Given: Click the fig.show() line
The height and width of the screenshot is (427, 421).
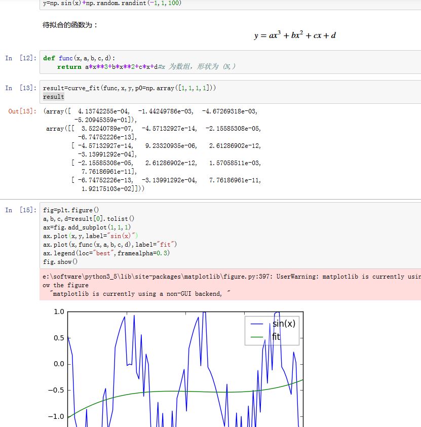Looking at the screenshot, I should pos(60,261).
